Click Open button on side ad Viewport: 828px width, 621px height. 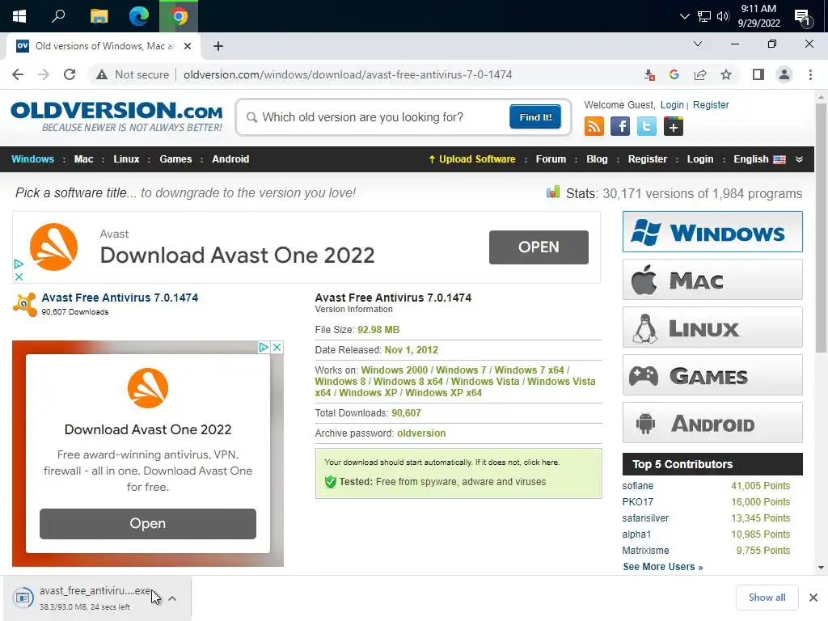click(148, 523)
